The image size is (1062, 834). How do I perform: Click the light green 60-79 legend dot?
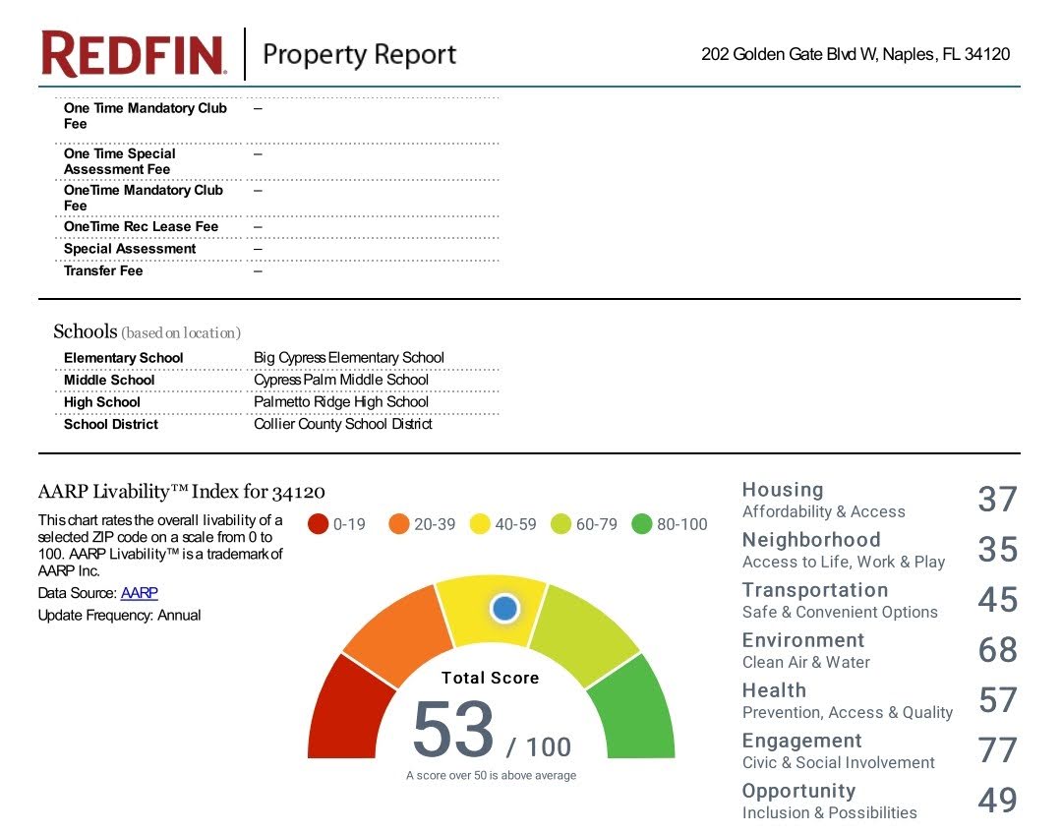pyautogui.click(x=560, y=524)
